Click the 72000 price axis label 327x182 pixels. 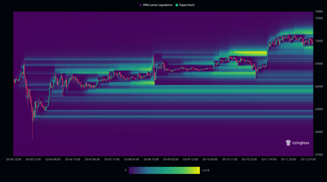click(x=319, y=41)
